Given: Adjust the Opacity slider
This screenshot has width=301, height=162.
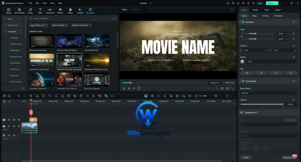Looking at the screenshot, I should pos(261,104).
